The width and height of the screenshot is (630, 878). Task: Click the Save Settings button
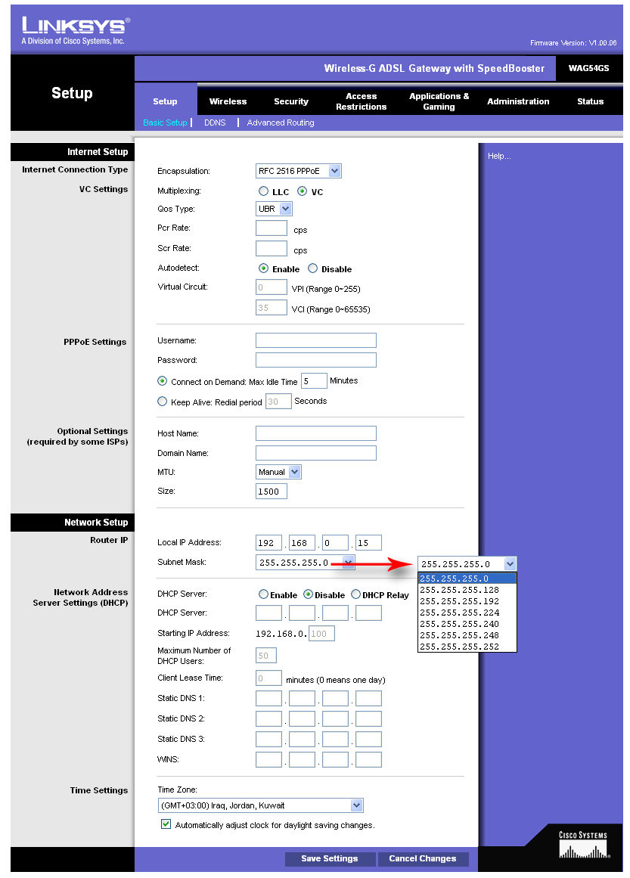pyautogui.click(x=329, y=858)
